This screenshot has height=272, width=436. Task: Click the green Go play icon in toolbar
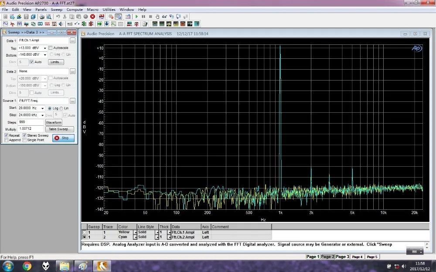pyautogui.click(x=136, y=17)
